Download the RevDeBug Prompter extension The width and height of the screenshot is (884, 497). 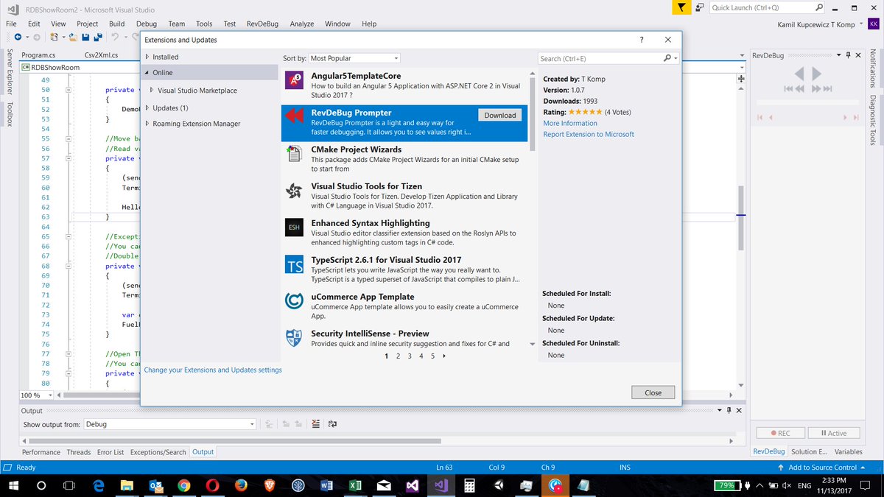(x=500, y=115)
